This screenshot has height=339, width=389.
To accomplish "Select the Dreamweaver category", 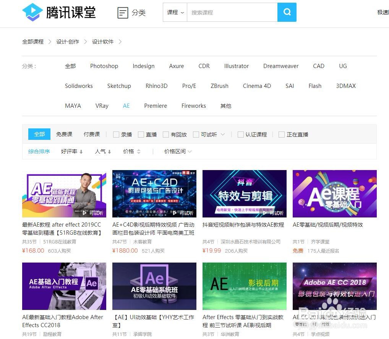I will tap(281, 66).
